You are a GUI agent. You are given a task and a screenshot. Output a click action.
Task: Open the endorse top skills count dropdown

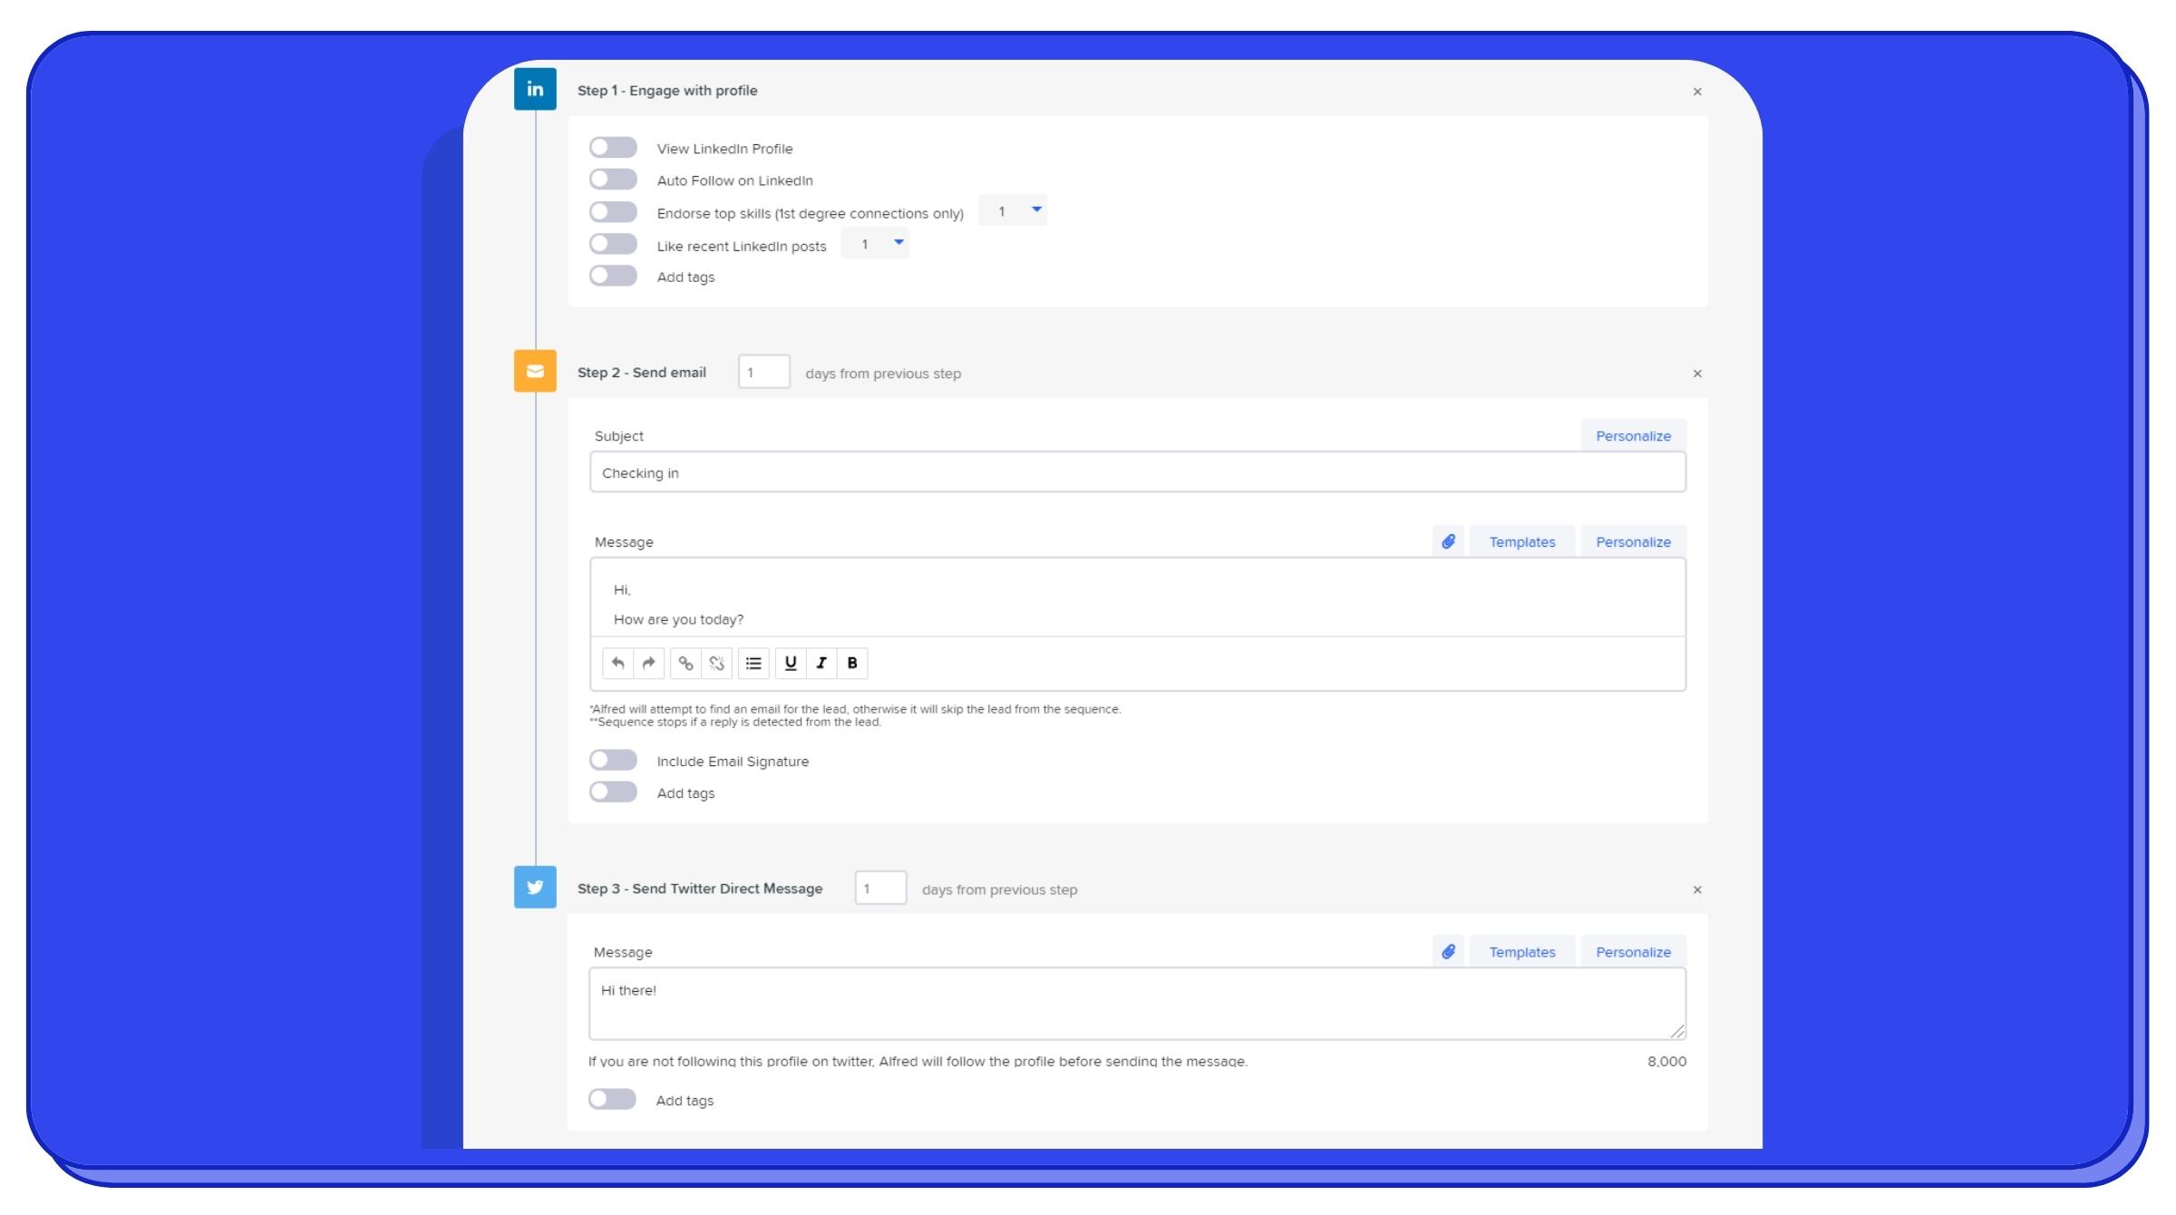1013,211
